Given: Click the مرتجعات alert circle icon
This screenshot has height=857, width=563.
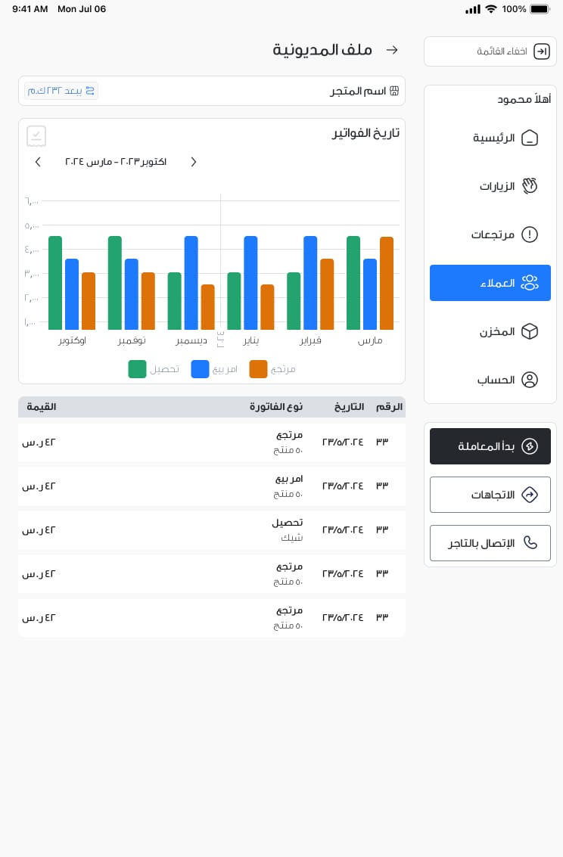Looking at the screenshot, I should [530, 234].
